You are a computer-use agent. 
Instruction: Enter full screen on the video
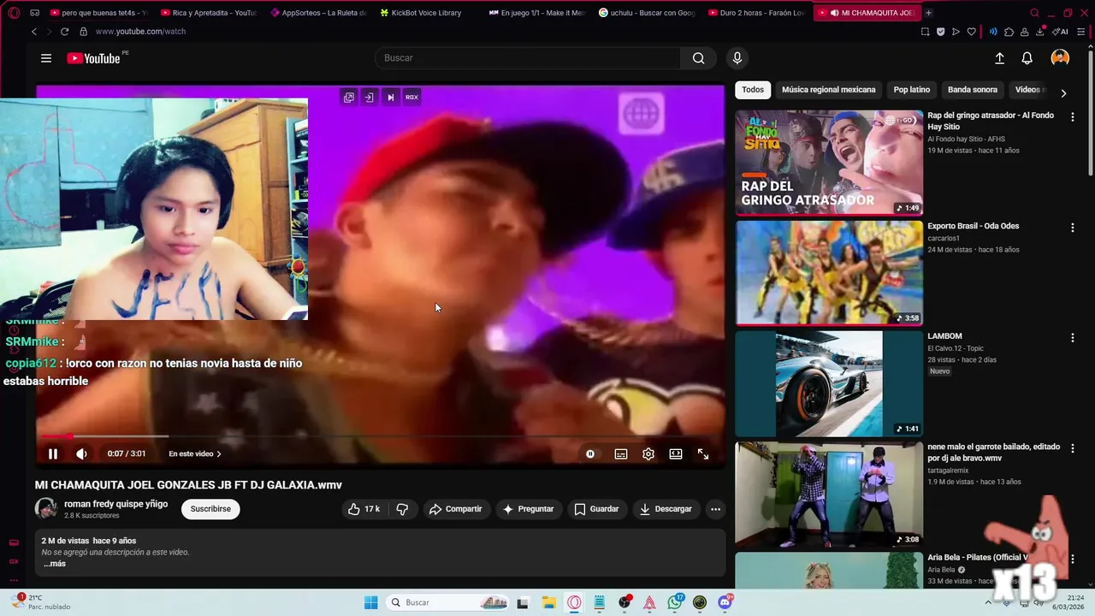point(703,454)
